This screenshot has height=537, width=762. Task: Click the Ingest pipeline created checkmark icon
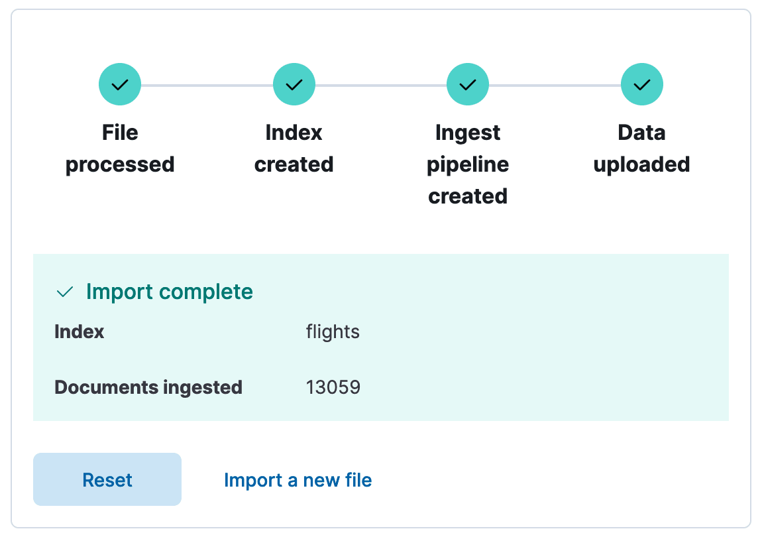click(468, 84)
